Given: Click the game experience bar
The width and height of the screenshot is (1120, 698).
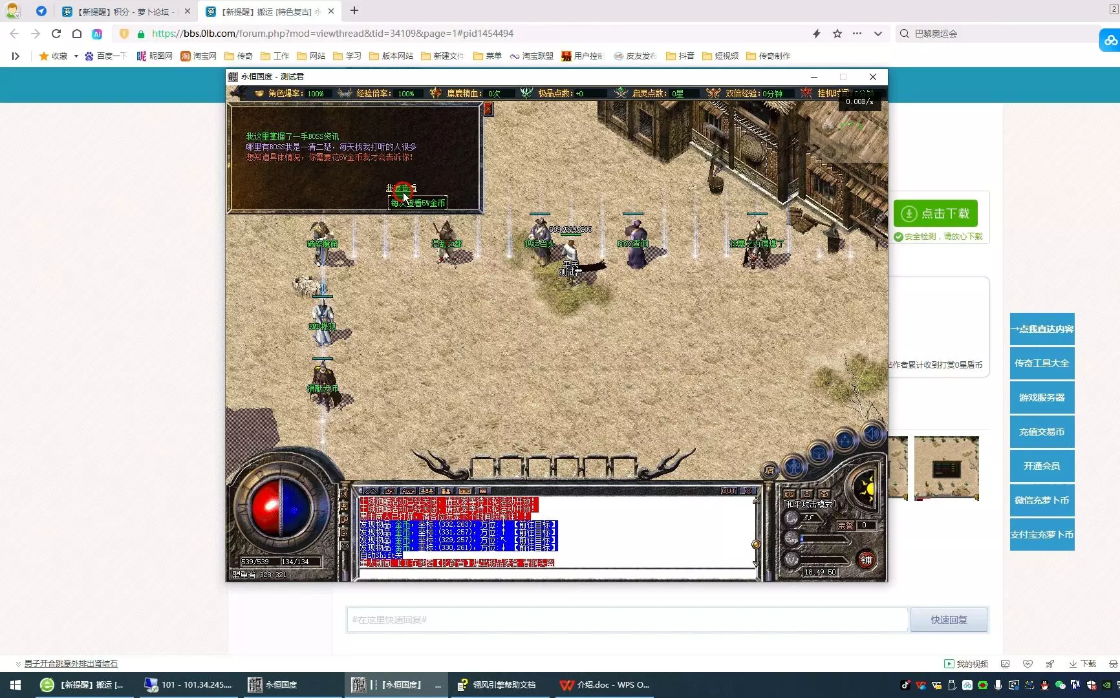Looking at the screenshot, I should (x=824, y=538).
